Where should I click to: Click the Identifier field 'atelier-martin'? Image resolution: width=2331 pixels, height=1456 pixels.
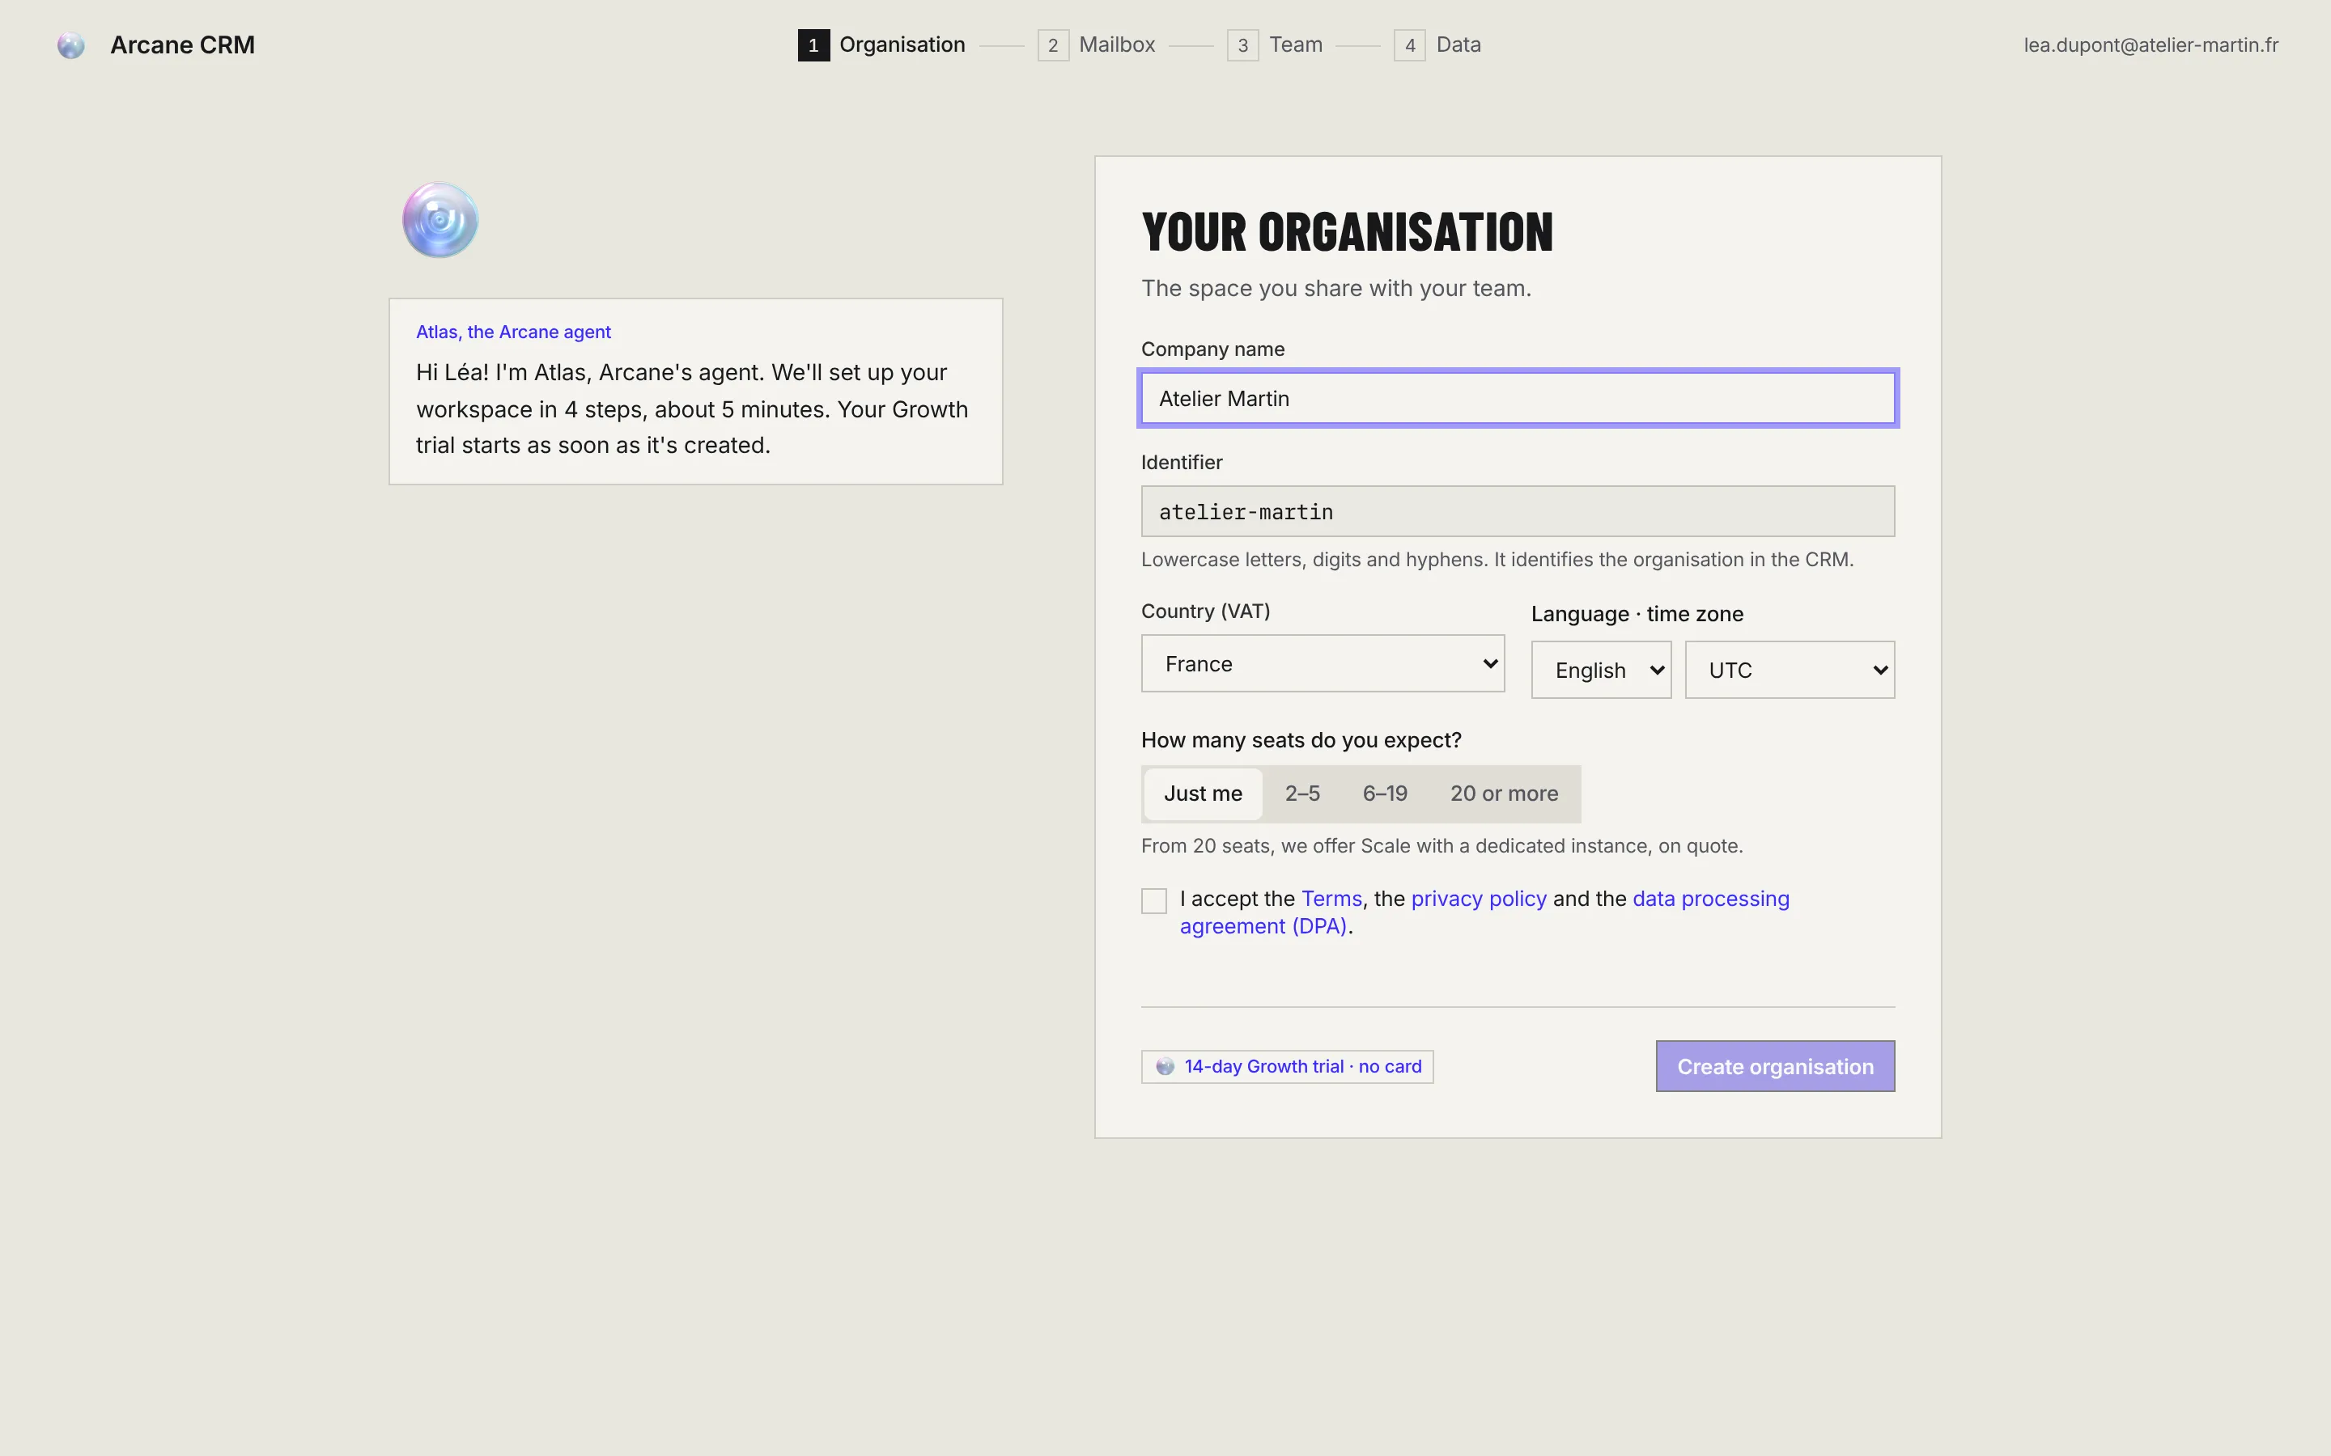point(1518,511)
